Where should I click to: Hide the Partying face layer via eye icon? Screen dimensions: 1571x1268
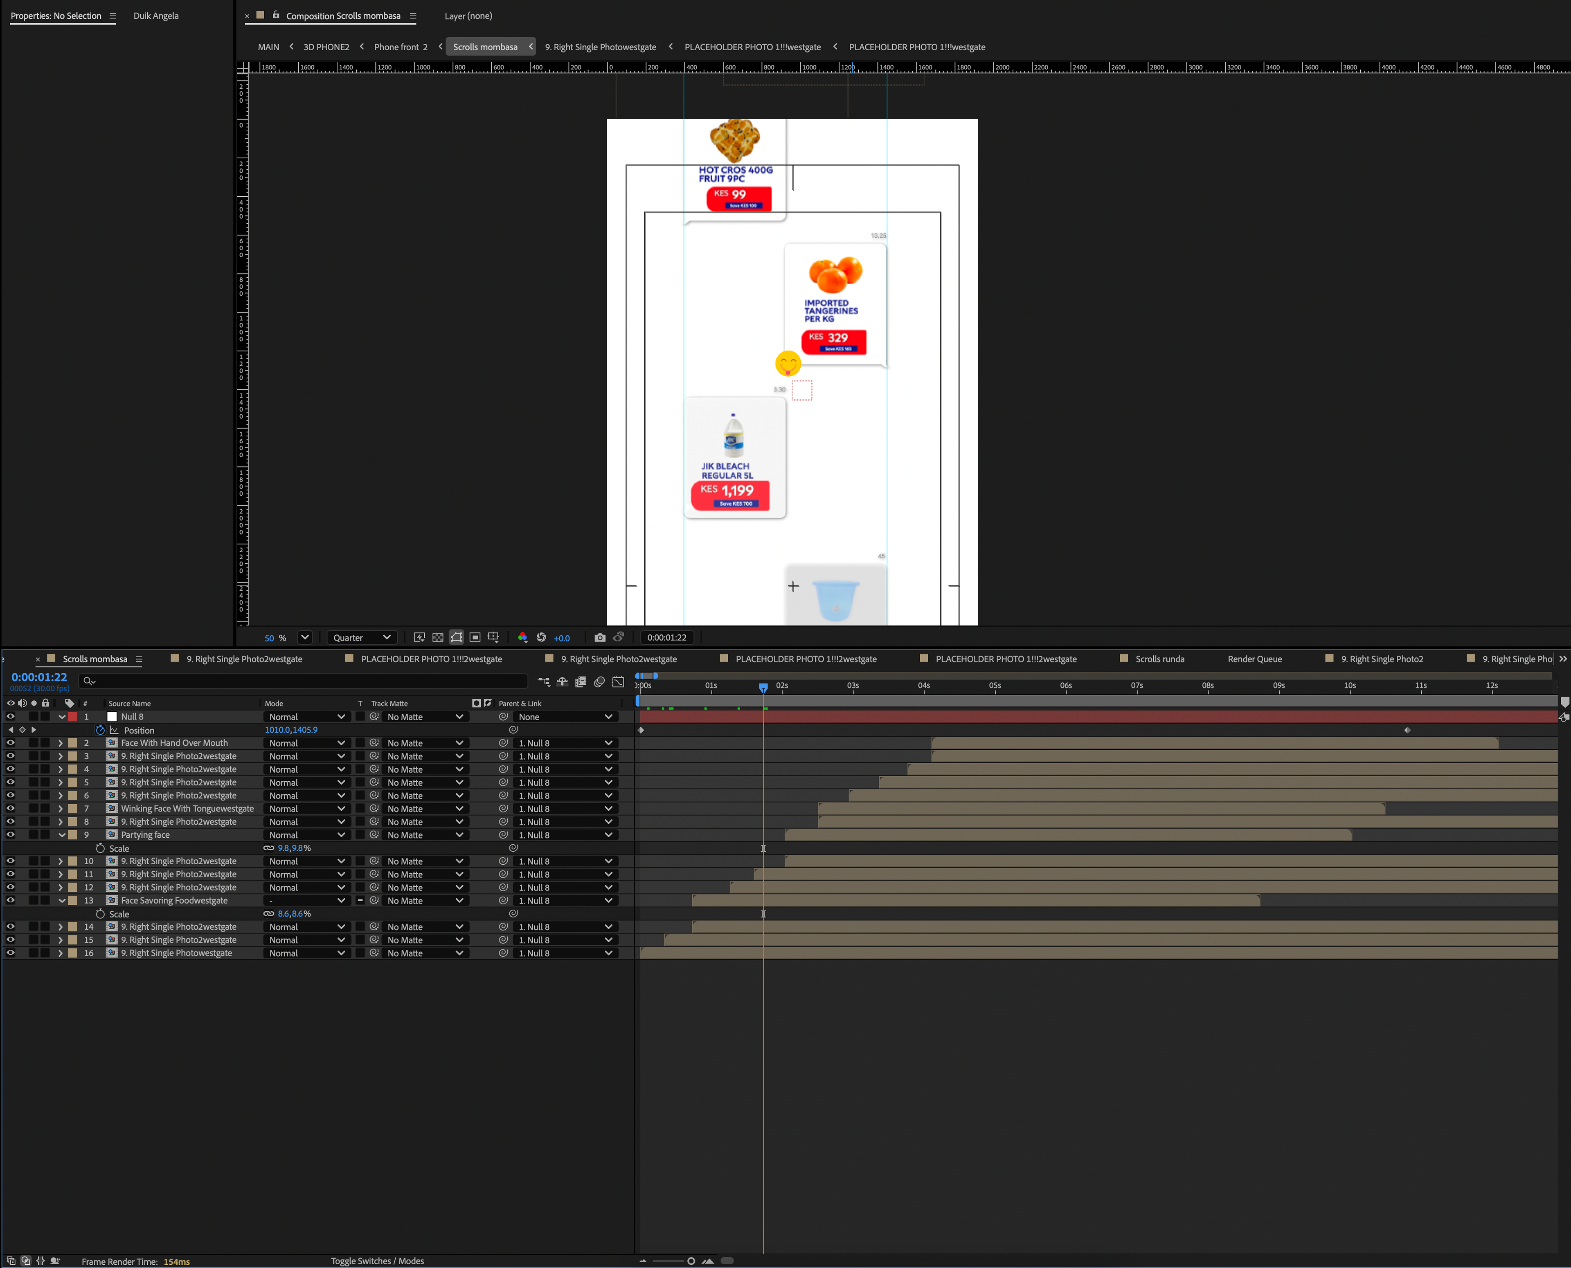click(10, 834)
